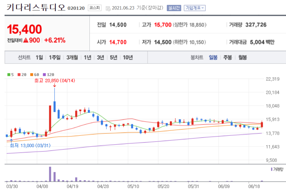The width and height of the screenshot is (286, 192).
Task: Click the purple 120-day average legend swatch
Action: 44,75
